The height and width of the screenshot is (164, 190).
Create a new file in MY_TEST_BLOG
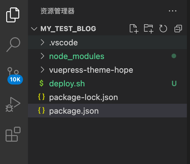click(134, 29)
